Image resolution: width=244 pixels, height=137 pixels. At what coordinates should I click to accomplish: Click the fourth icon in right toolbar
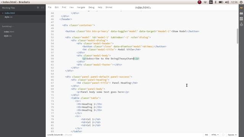[241, 24]
